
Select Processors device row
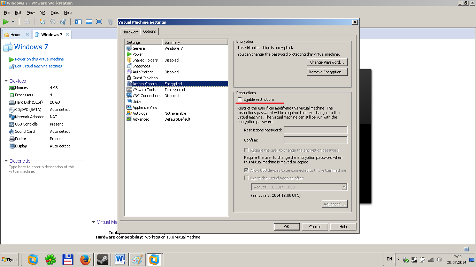click(x=24, y=95)
